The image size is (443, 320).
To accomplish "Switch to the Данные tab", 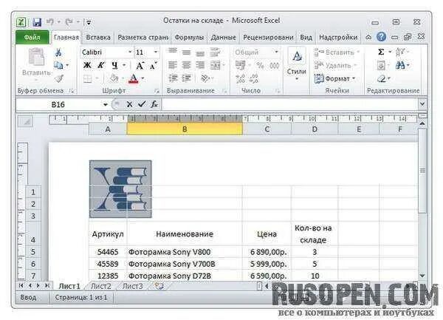I will [x=224, y=37].
